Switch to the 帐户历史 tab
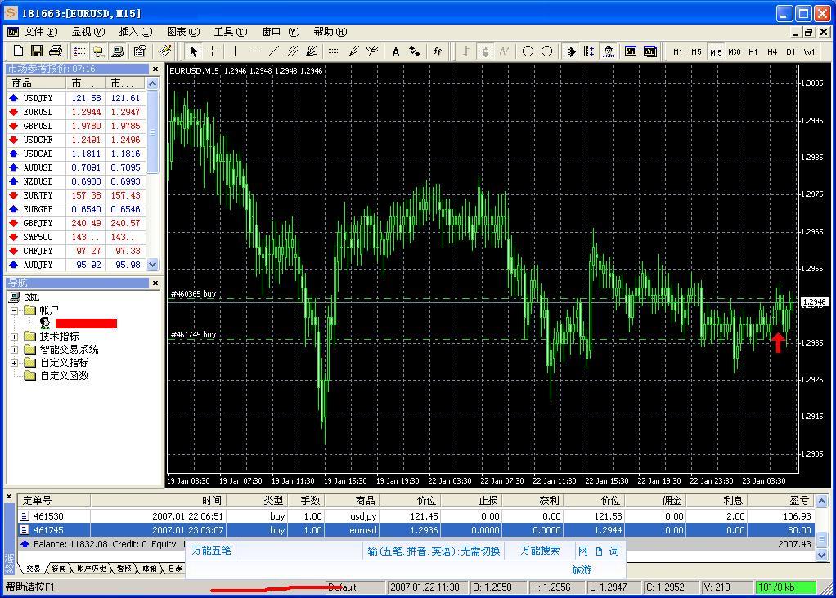This screenshot has height=598, width=836. point(91,569)
